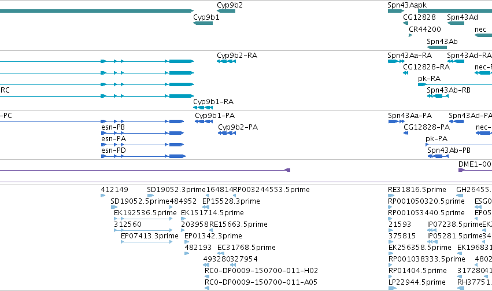Click the CG12828 gene label
This screenshot has width=492, height=291.
click(x=419, y=17)
